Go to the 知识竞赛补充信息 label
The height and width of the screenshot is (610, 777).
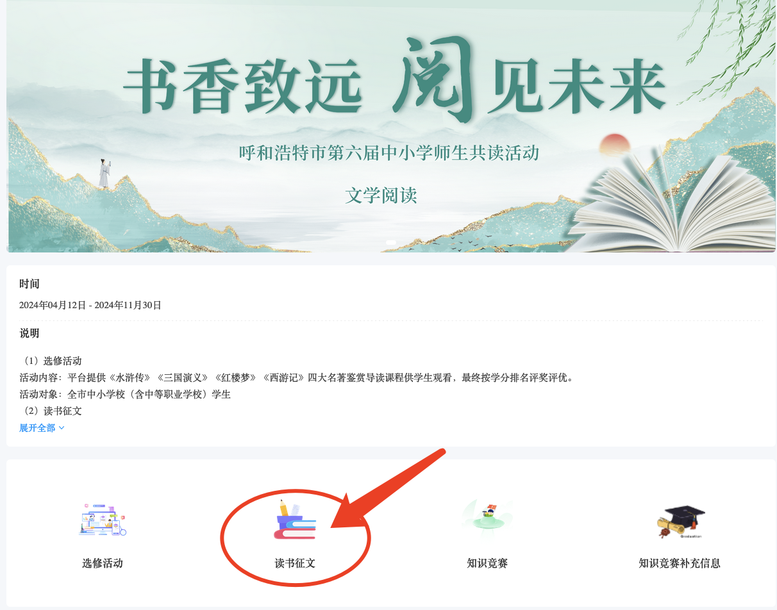coord(680,563)
